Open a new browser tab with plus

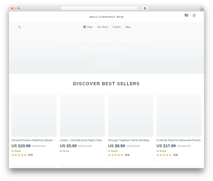pos(202,9)
